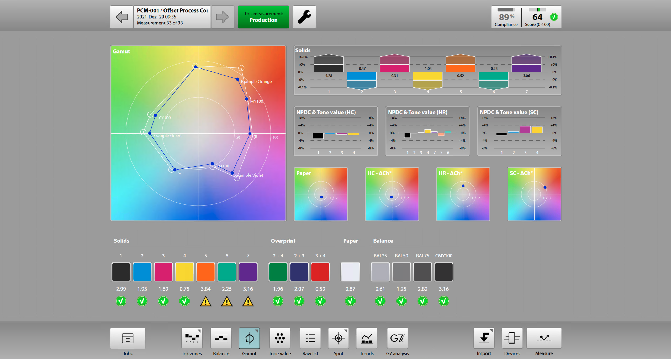Go to the previous measurement arrow
Screen dimensions: 671x359
[x=121, y=17]
